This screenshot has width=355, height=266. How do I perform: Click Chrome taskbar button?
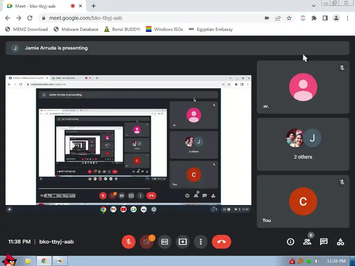point(44,261)
